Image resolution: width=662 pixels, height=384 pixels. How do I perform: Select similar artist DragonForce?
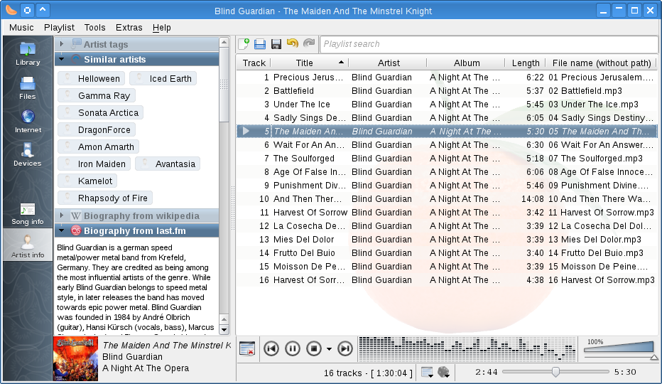tap(97, 130)
